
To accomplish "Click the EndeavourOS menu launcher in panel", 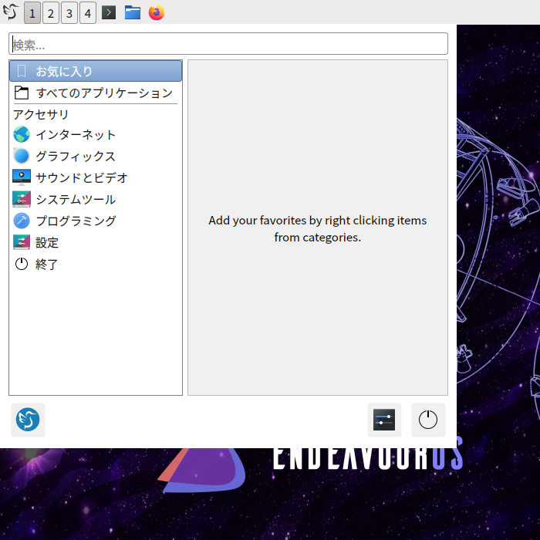I will pyautogui.click(x=11, y=12).
